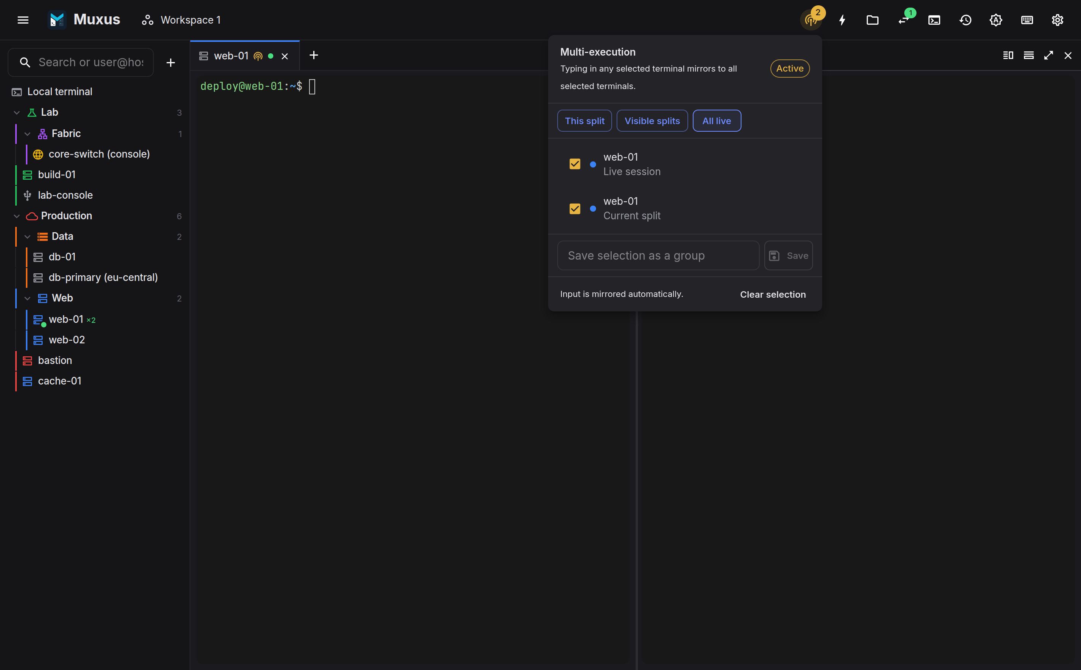Toggle the split view layout icon
1081x670 pixels.
click(1008, 56)
